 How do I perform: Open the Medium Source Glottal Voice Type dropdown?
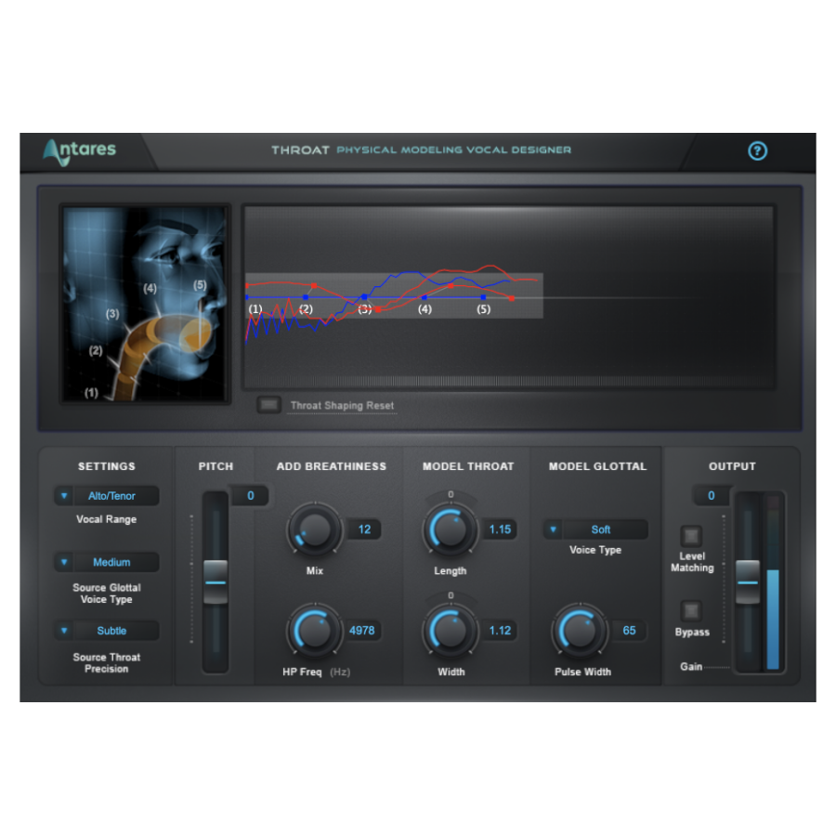point(107,562)
